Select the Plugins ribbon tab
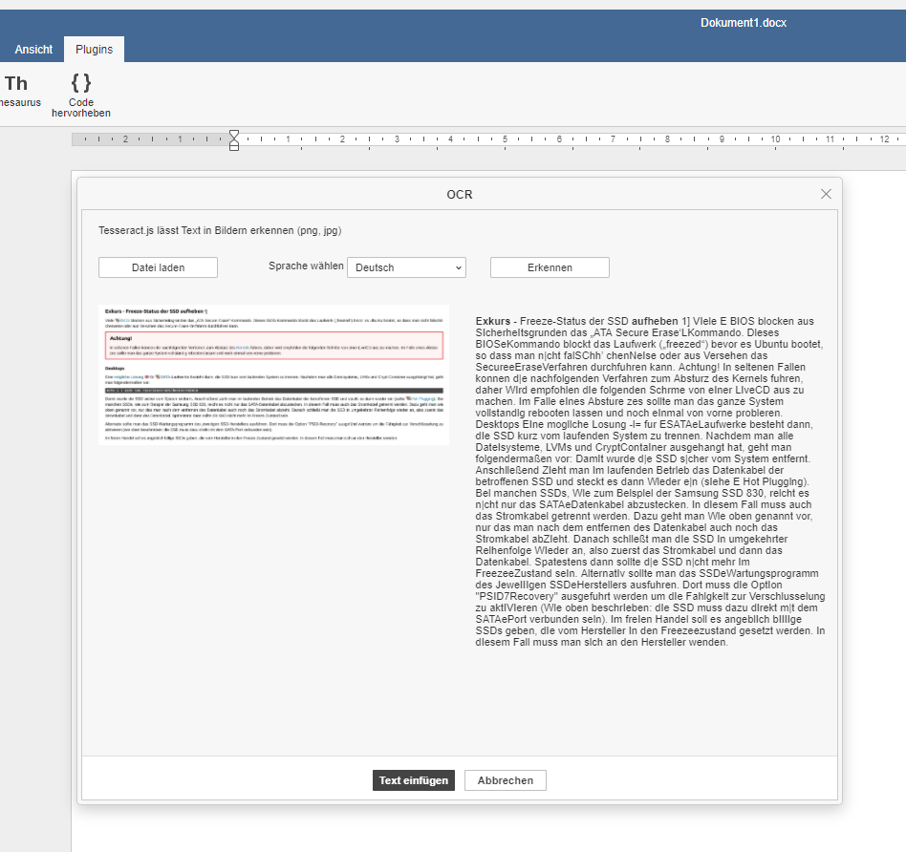Image resolution: width=906 pixels, height=852 pixels. 93,49
